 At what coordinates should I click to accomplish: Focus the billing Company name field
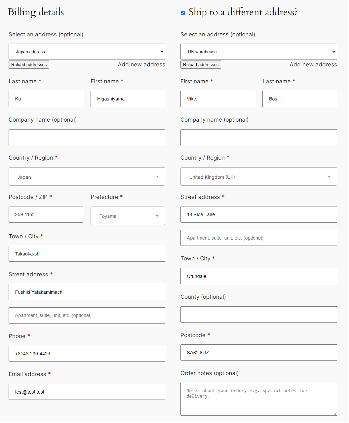pyautogui.click(x=87, y=137)
